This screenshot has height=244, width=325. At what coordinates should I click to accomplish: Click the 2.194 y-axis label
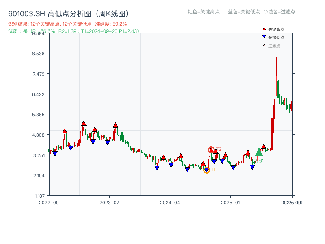point(39,176)
